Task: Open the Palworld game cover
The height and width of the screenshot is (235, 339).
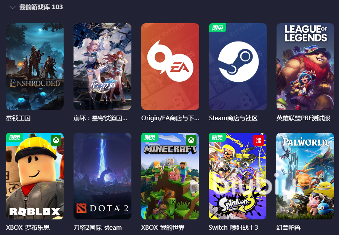Action: point(305,176)
